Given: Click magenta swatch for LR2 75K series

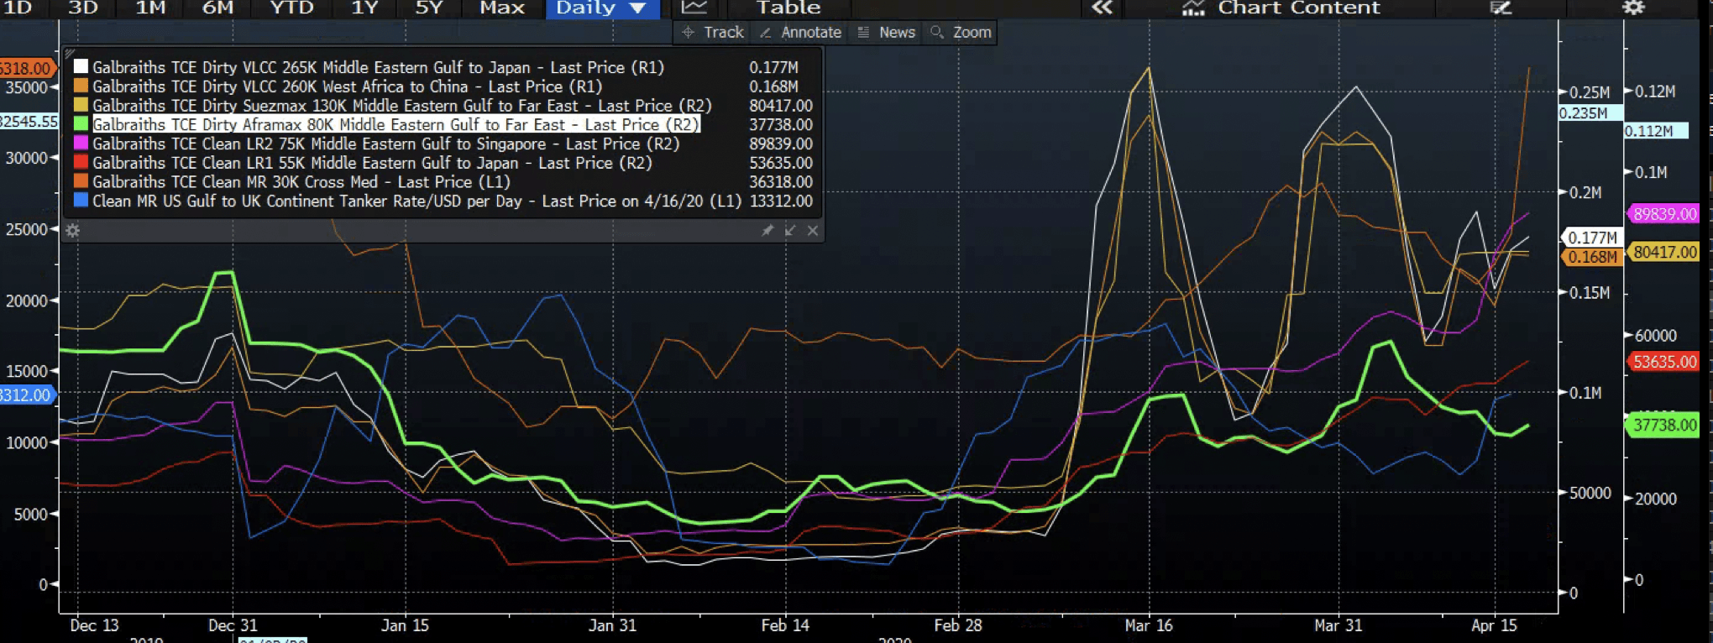Looking at the screenshot, I should click(x=81, y=144).
